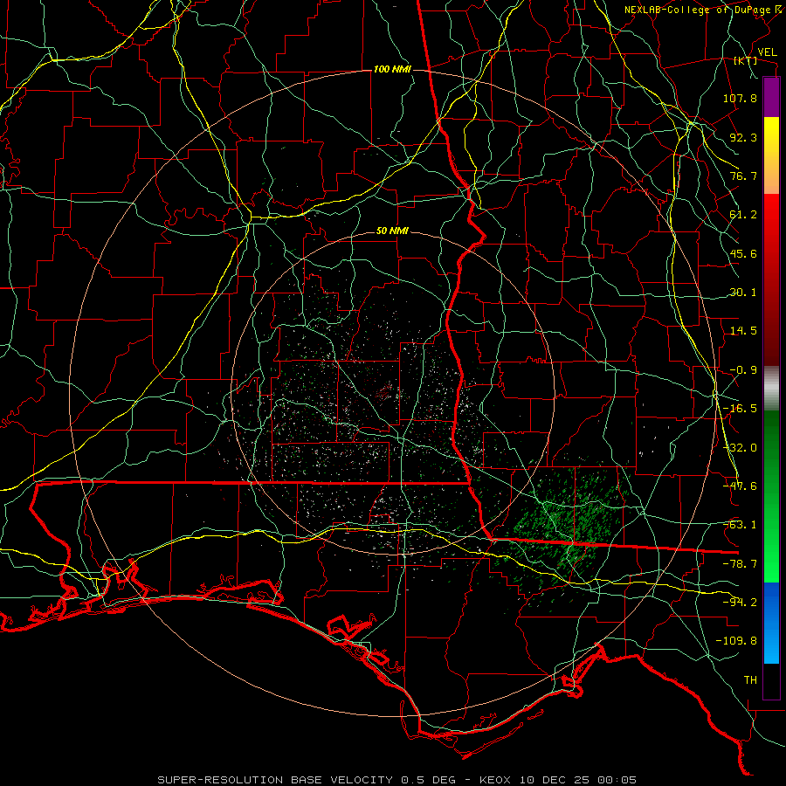Click the 92.3 velocity legend value
Screen dimensions: 786x786
743,137
